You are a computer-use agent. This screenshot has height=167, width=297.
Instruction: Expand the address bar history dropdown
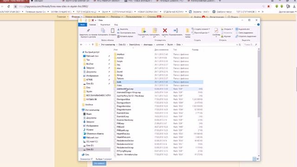(237, 45)
